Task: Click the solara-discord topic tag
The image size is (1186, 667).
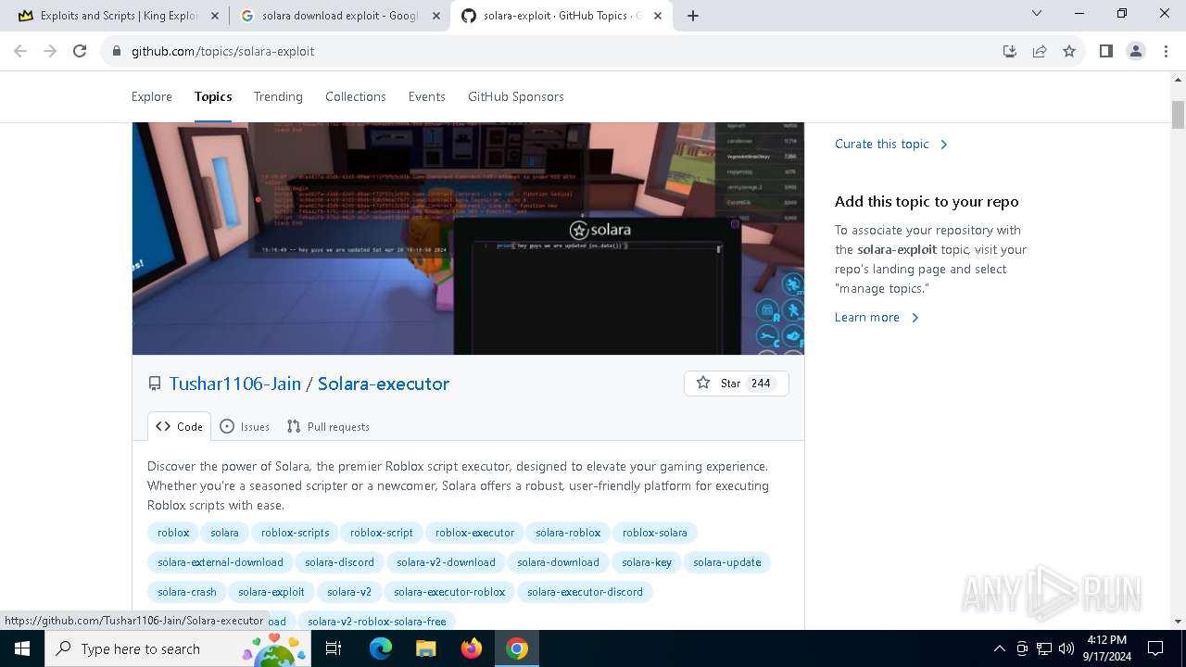Action: coord(340,562)
